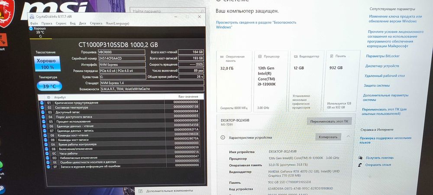Viewport: 433px width, 195px height.
Task: Click the Память storage card icon
Action: coord(332,56)
